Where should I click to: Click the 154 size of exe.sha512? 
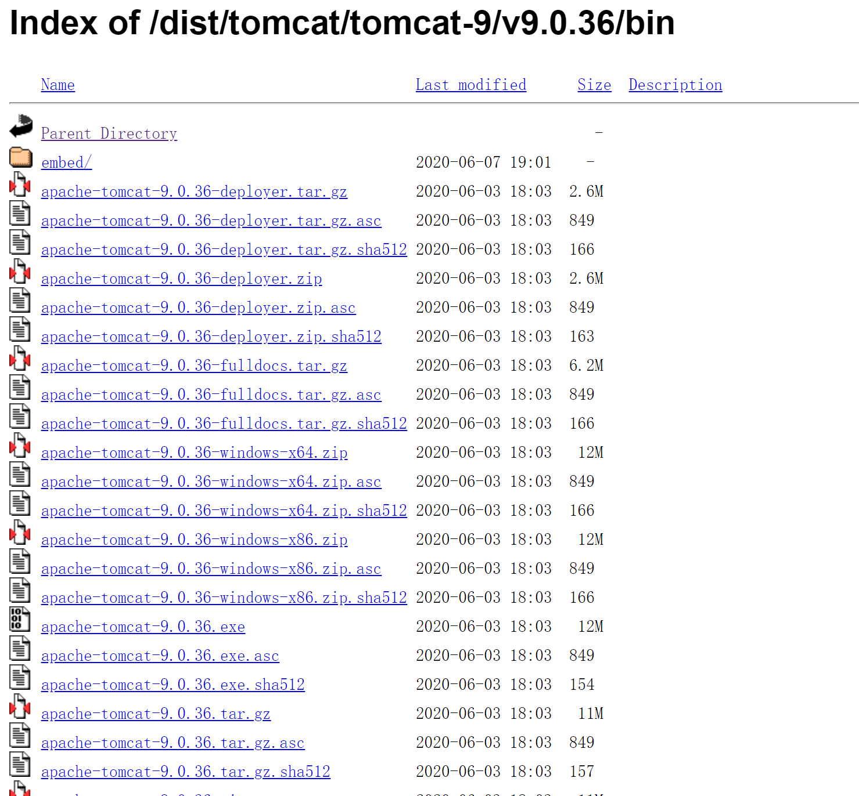point(582,685)
